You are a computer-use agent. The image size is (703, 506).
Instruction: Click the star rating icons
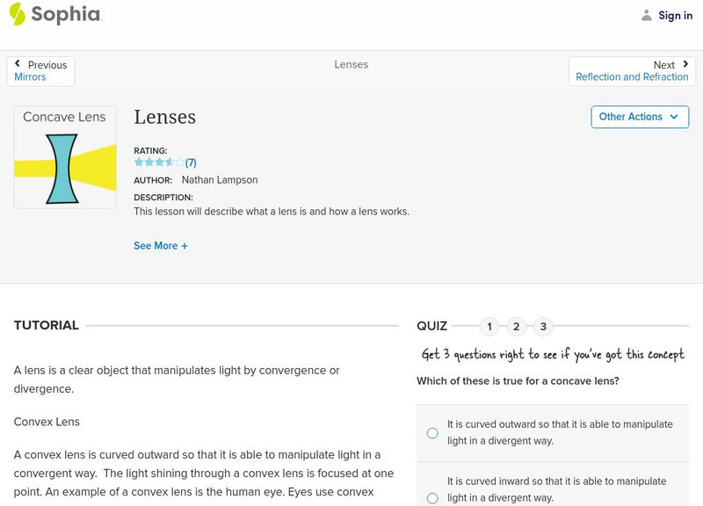(159, 163)
